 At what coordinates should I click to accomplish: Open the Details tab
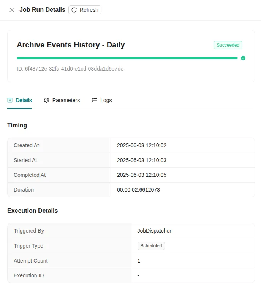tap(19, 100)
